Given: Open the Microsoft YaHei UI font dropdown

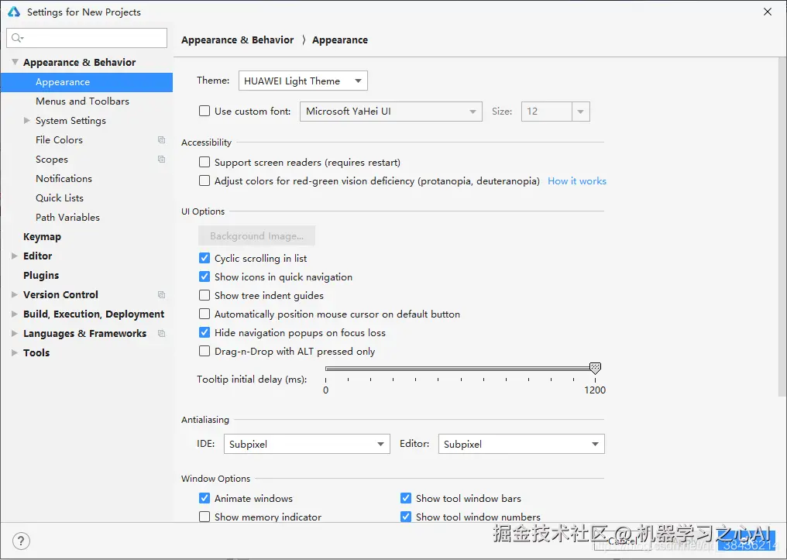Looking at the screenshot, I should [391, 112].
